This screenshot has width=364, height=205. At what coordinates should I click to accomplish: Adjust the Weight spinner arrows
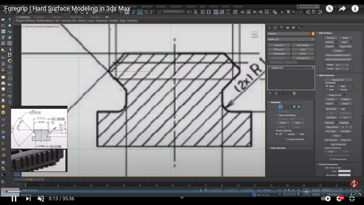pos(347,65)
